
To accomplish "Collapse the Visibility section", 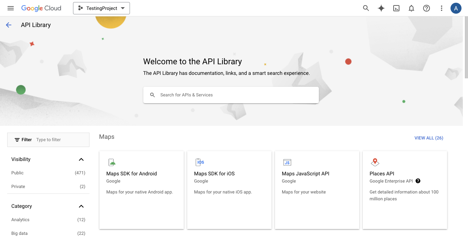I will click(x=81, y=159).
